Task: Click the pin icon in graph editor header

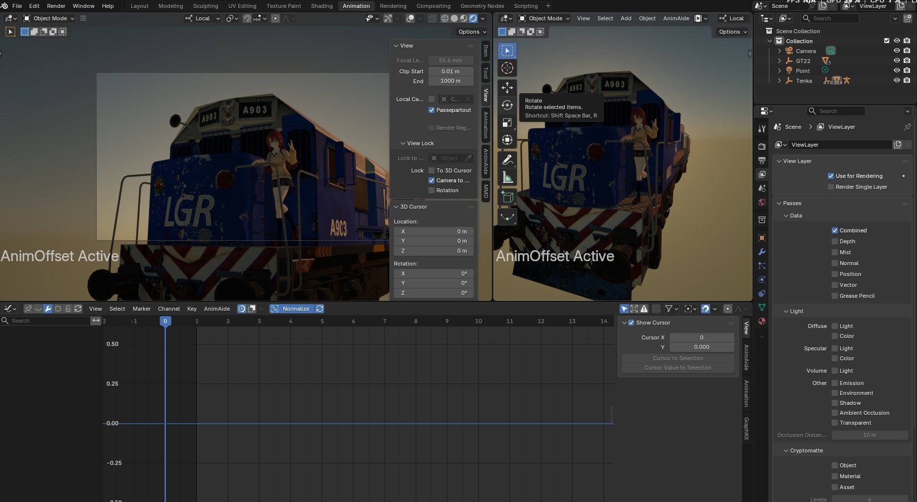Action: coord(28,309)
